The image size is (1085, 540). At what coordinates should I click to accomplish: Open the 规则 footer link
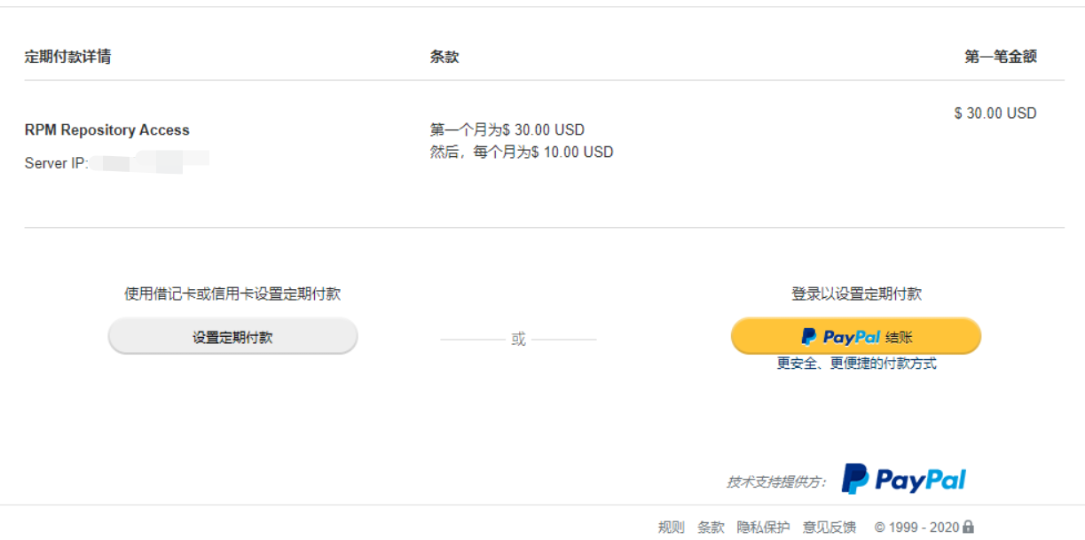tap(671, 528)
